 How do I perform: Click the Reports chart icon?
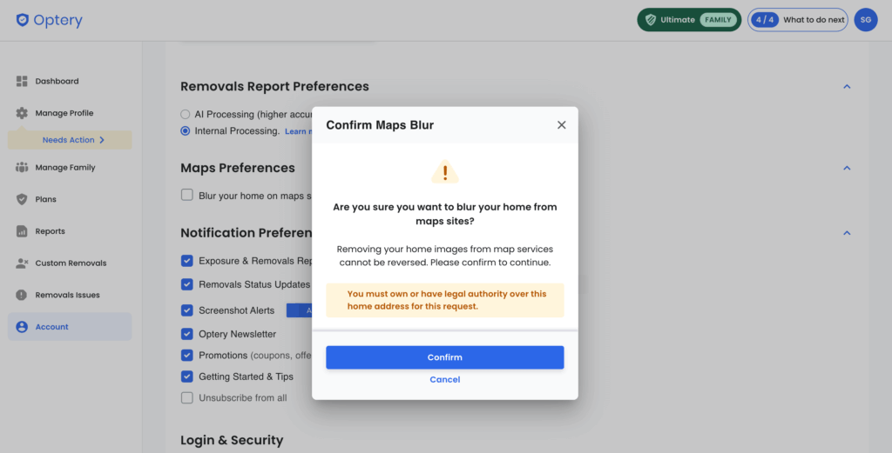pyautogui.click(x=23, y=231)
